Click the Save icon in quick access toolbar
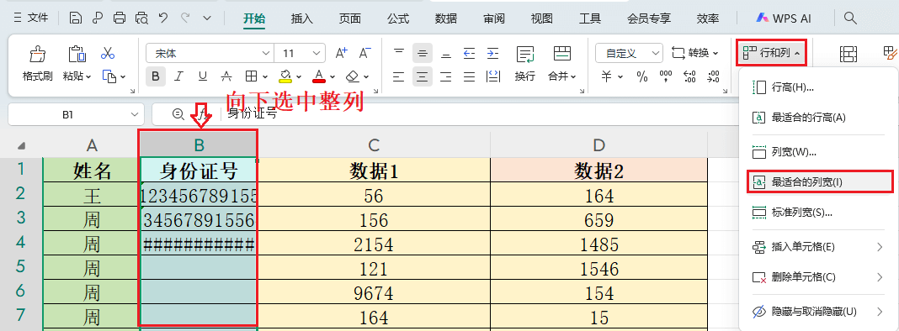899x331 pixels. pos(75,18)
